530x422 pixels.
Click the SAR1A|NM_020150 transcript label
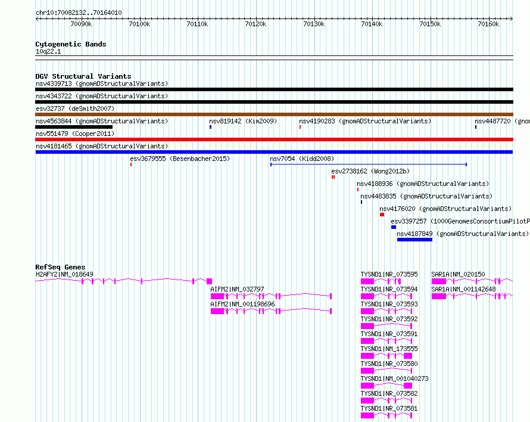459,274
